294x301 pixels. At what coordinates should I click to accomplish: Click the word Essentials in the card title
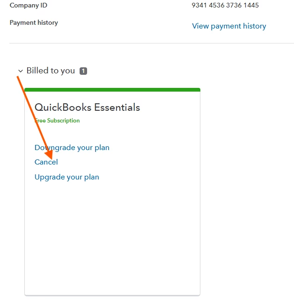pyautogui.click(x=117, y=107)
